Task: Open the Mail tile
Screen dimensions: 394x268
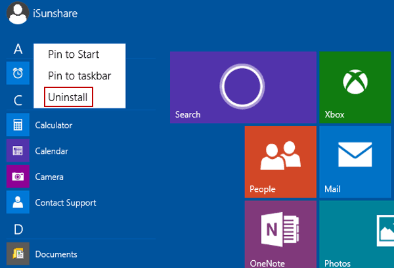Action: [x=355, y=162]
